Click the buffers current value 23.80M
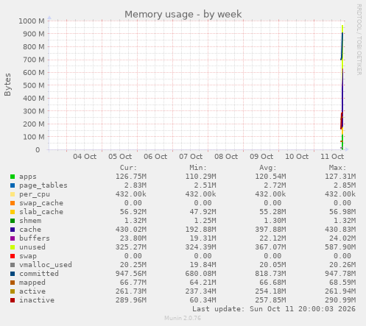The height and width of the screenshot is (326, 366). pos(133,238)
